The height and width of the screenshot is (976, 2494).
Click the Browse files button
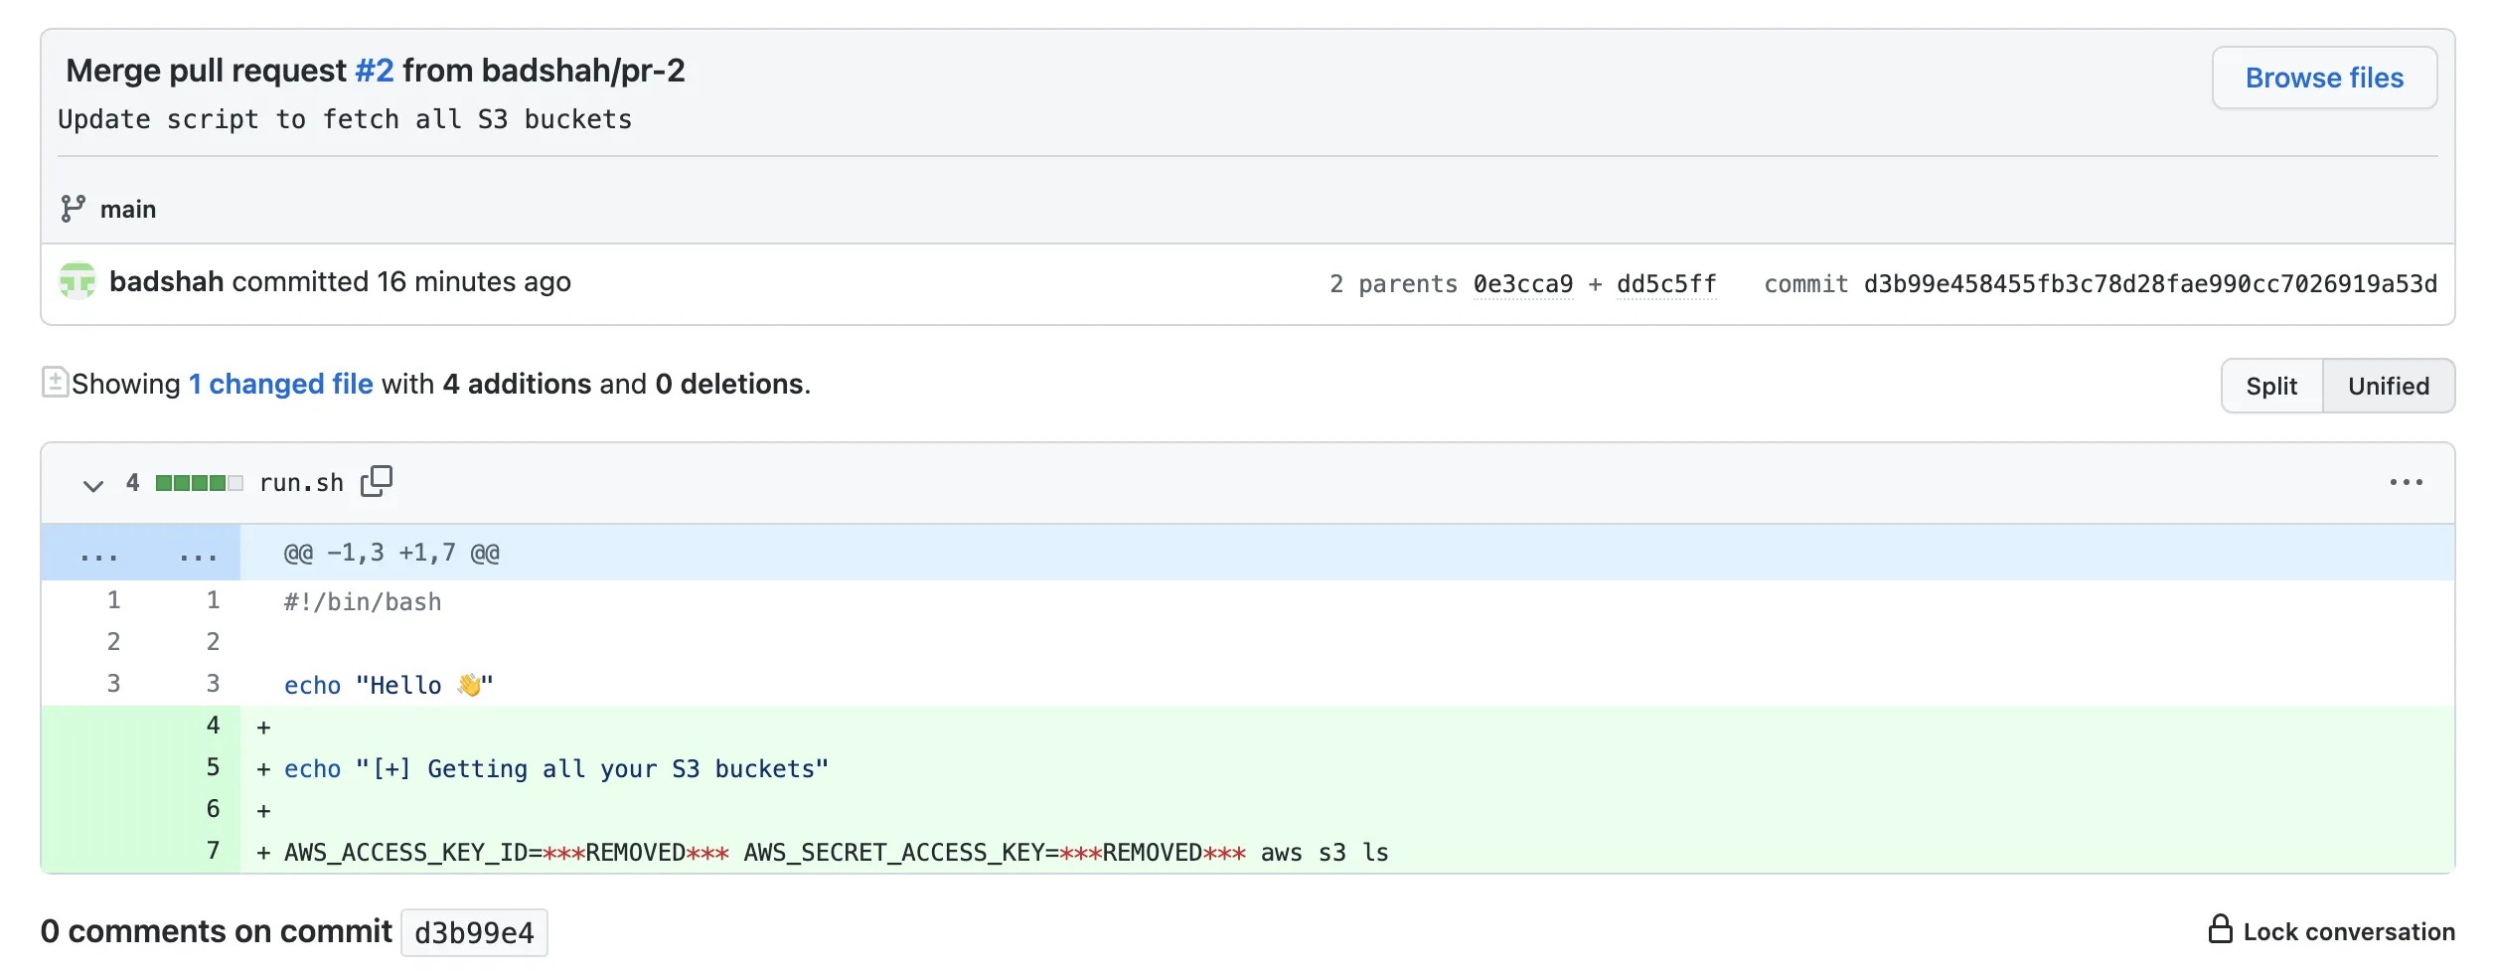[2324, 77]
